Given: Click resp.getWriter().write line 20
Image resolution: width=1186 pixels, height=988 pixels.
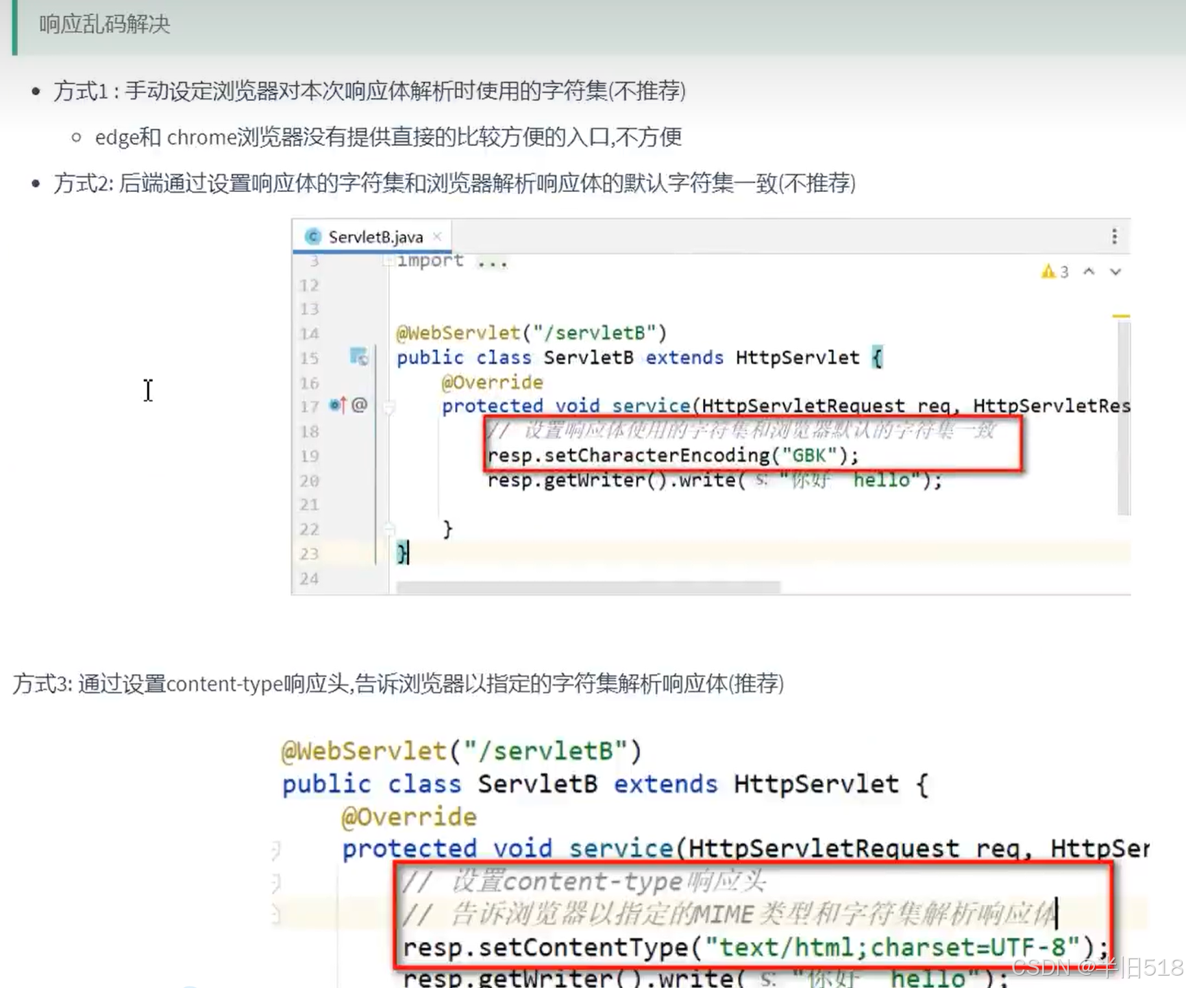Looking at the screenshot, I should 715,480.
